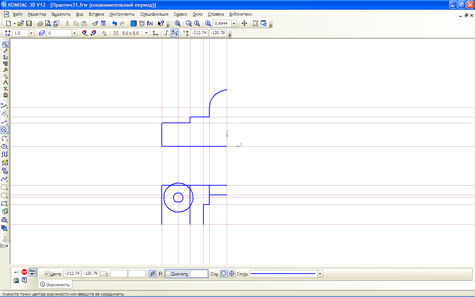Open the Выделить menu
The height and width of the screenshot is (297, 475).
coord(61,14)
